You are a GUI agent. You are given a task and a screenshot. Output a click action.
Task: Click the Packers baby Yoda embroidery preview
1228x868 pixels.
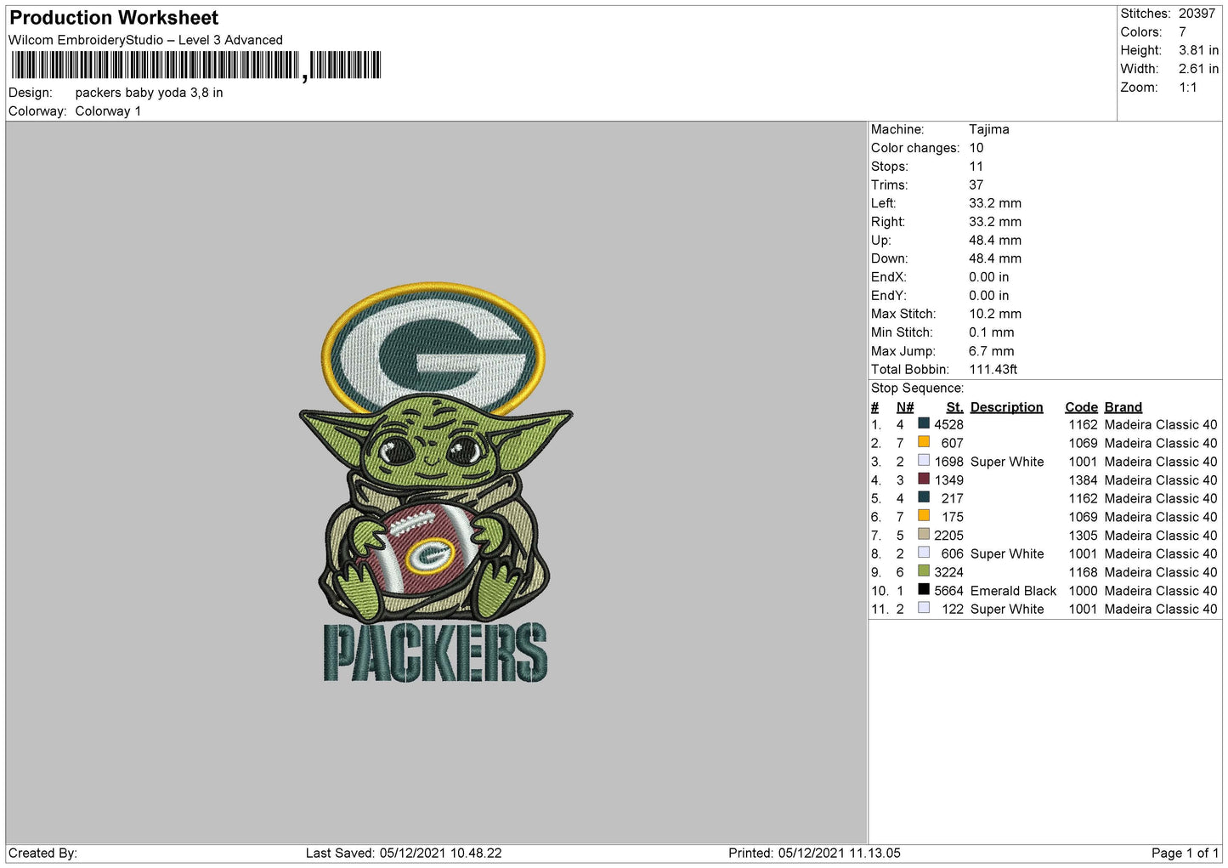pyautogui.click(x=436, y=483)
